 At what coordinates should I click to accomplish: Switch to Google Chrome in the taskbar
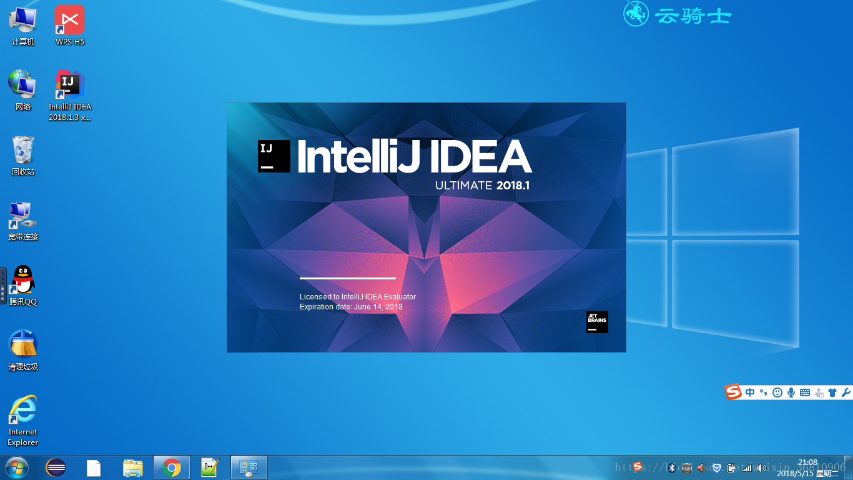tap(171, 467)
